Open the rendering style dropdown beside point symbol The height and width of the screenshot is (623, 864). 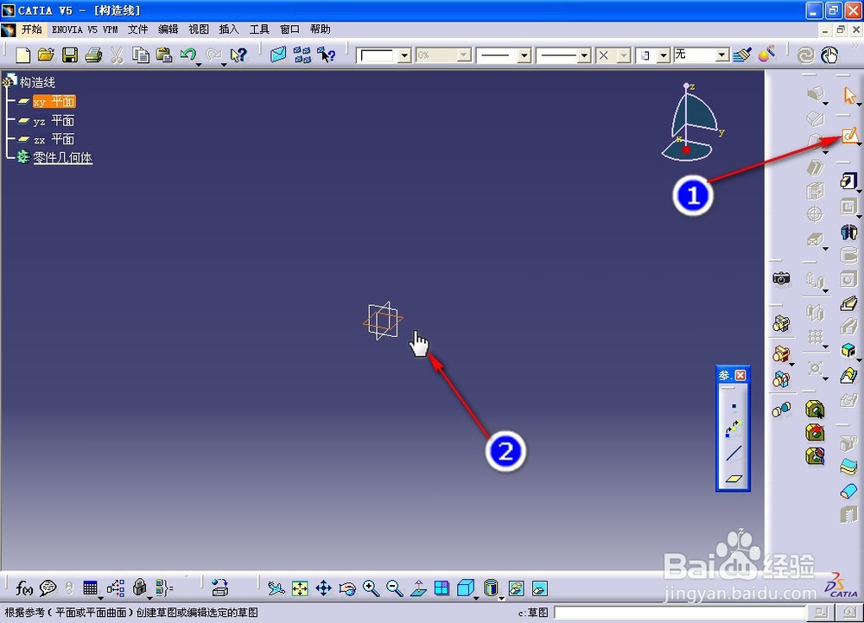664,55
